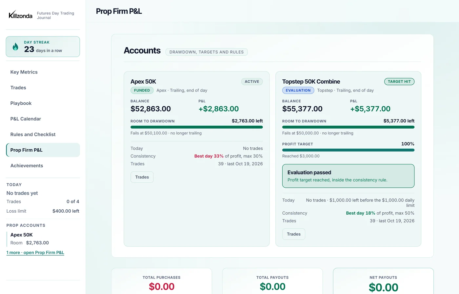Screen dimensions: 459x294
Task: Open Key Metrics page
Action: coord(43,72)
